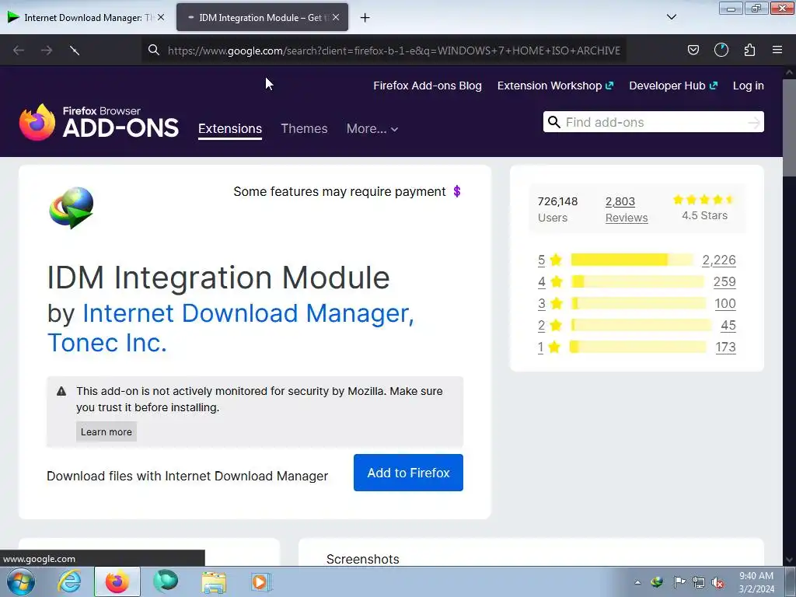The height and width of the screenshot is (597, 796).
Task: Open the list all tabs chevron
Action: click(x=671, y=17)
